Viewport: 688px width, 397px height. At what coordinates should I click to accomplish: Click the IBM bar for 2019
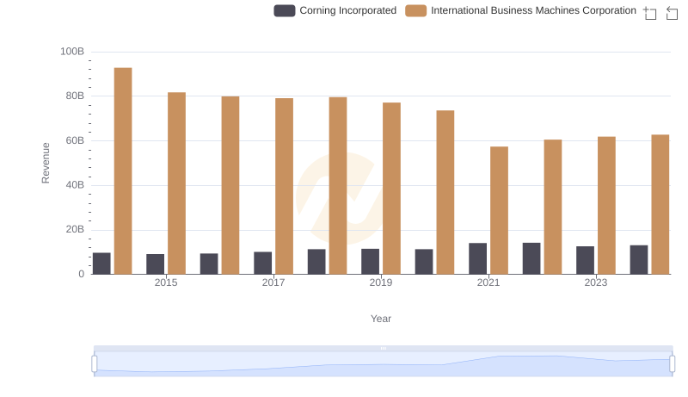pyautogui.click(x=391, y=189)
